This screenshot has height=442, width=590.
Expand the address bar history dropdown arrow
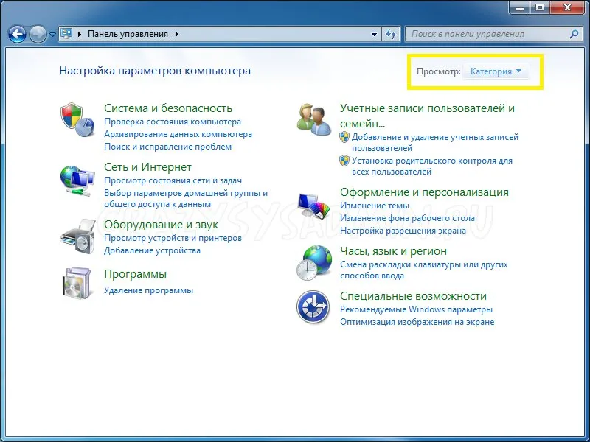tap(374, 34)
